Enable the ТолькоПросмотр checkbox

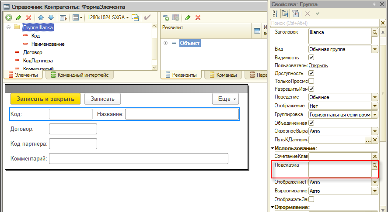click(x=311, y=81)
